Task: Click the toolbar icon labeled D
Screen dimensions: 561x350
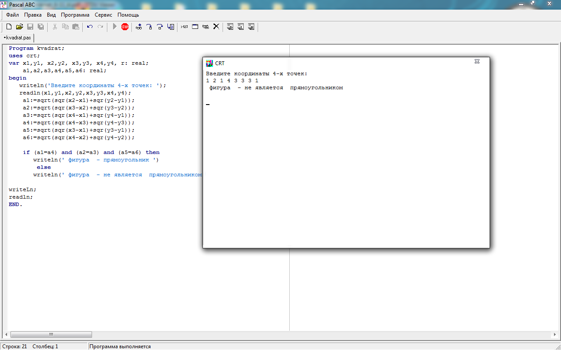Action: [230, 27]
